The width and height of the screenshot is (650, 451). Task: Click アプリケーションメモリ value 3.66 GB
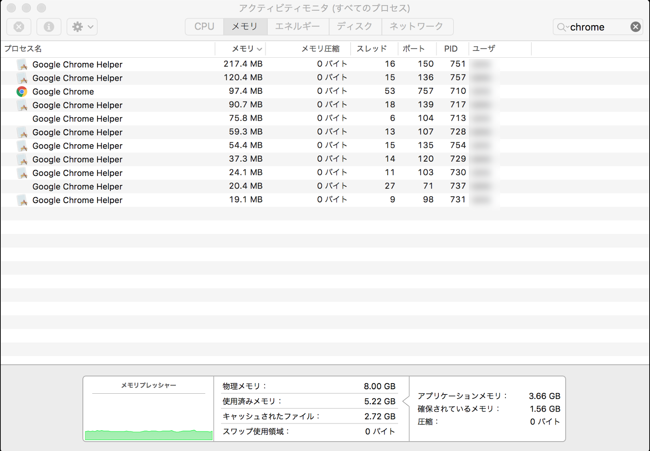(544, 396)
